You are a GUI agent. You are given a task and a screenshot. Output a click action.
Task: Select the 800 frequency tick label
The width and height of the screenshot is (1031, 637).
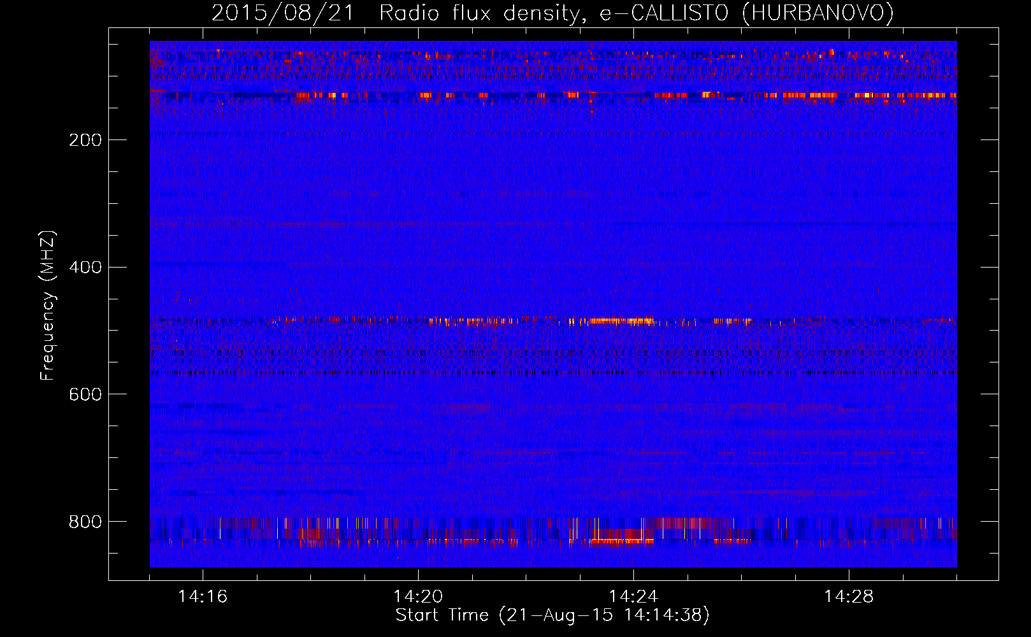(85, 522)
